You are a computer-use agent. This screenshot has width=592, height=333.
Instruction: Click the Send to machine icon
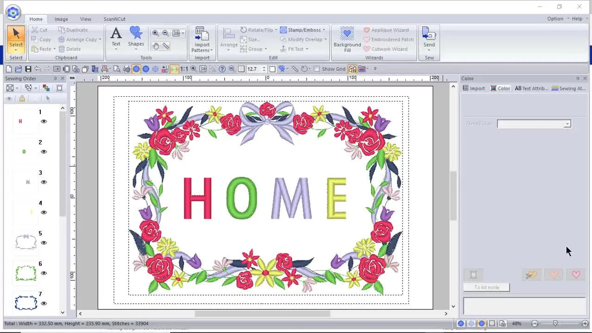429,39
